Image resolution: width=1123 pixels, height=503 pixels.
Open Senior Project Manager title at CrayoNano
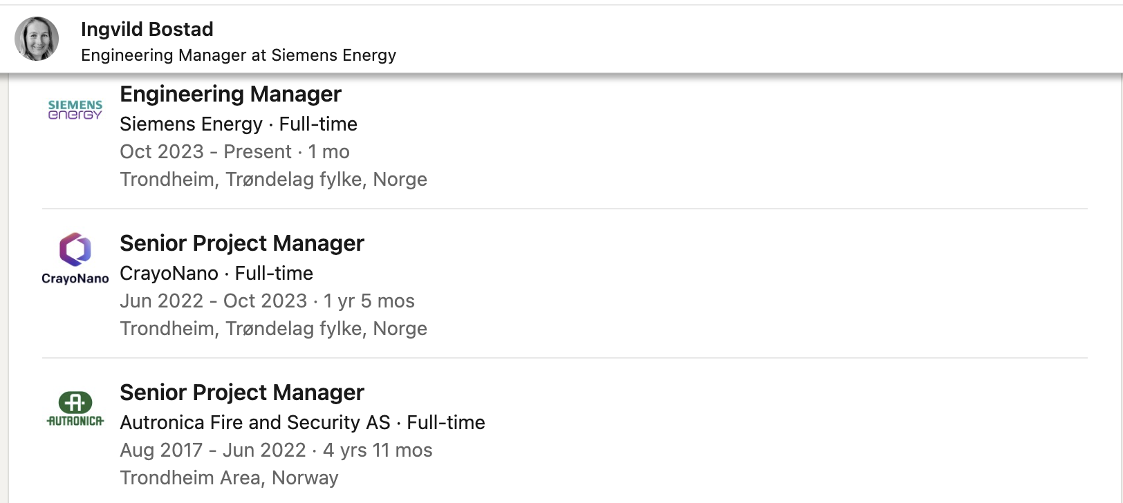click(x=241, y=243)
